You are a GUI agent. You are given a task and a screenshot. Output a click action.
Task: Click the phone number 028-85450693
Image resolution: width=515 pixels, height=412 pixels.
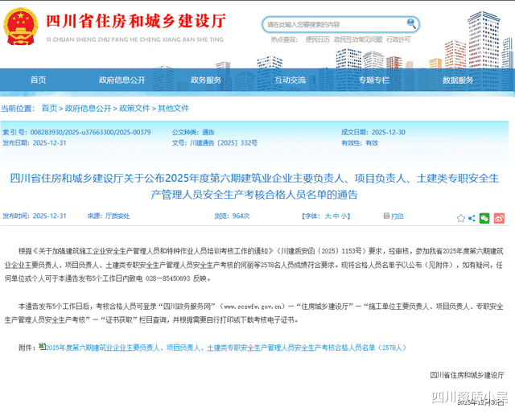pos(167,278)
